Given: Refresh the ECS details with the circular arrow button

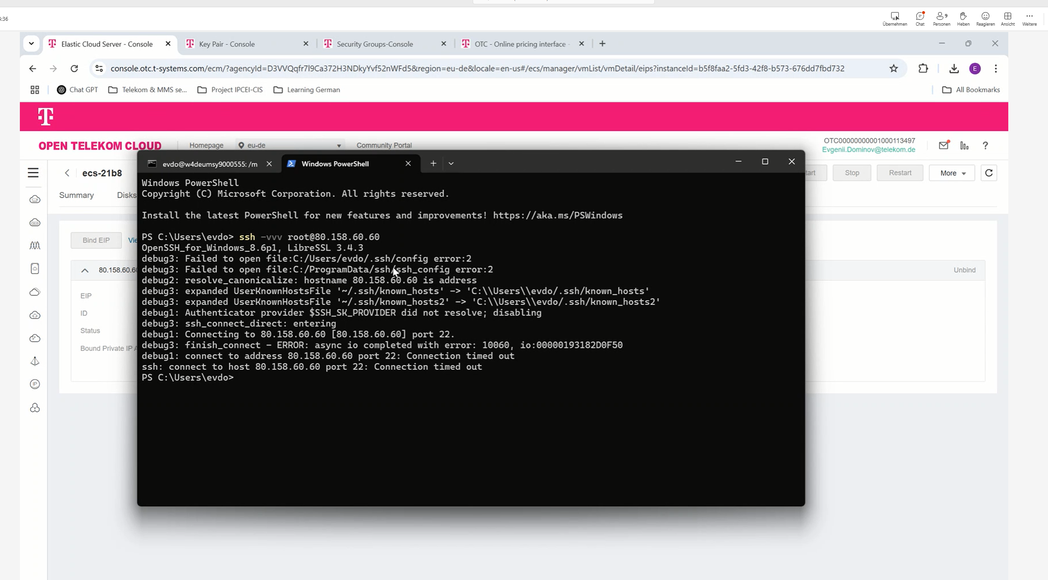Looking at the screenshot, I should click(989, 173).
